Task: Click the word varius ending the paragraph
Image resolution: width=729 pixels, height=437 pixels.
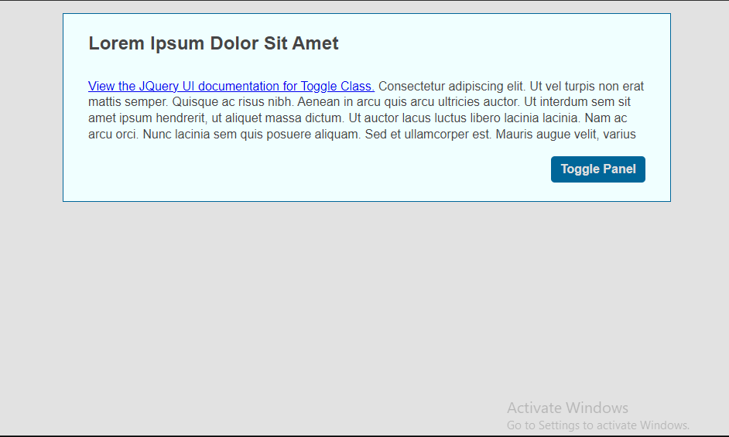Action: pos(619,135)
